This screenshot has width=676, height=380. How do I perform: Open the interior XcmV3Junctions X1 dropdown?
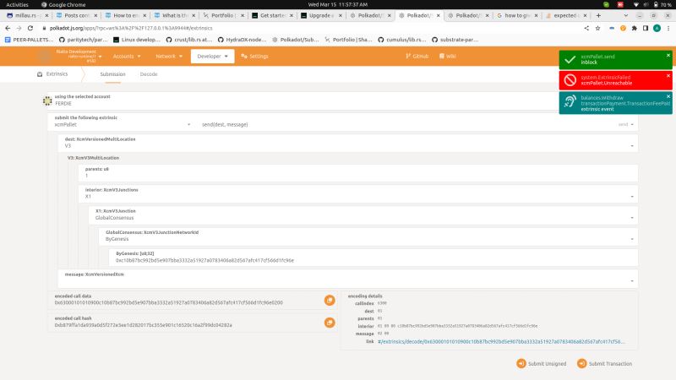point(357,193)
